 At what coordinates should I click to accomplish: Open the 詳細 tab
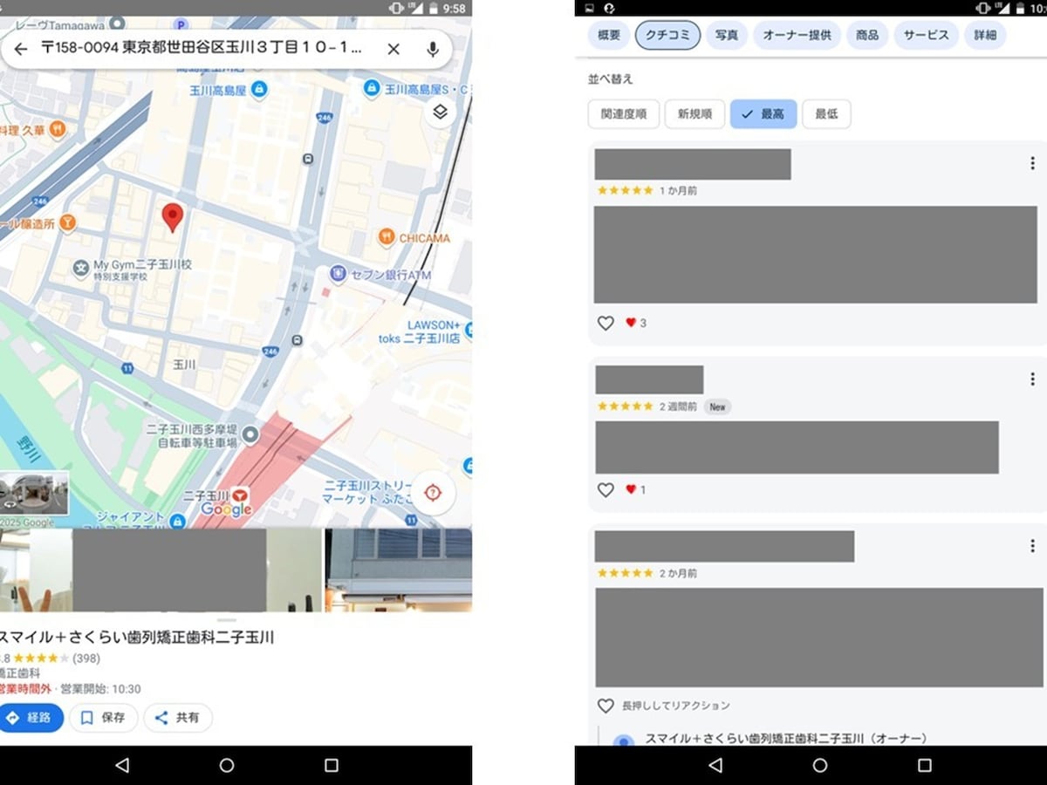pyautogui.click(x=985, y=36)
